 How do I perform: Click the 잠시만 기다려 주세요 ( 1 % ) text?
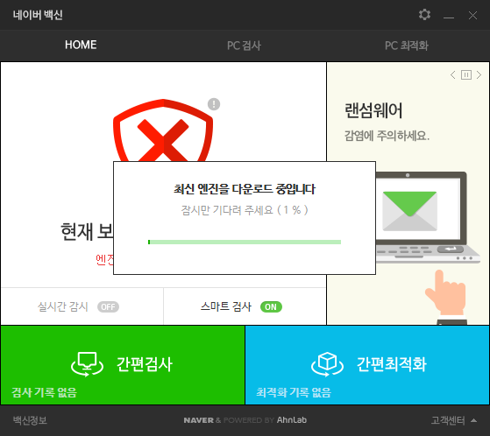(x=245, y=210)
